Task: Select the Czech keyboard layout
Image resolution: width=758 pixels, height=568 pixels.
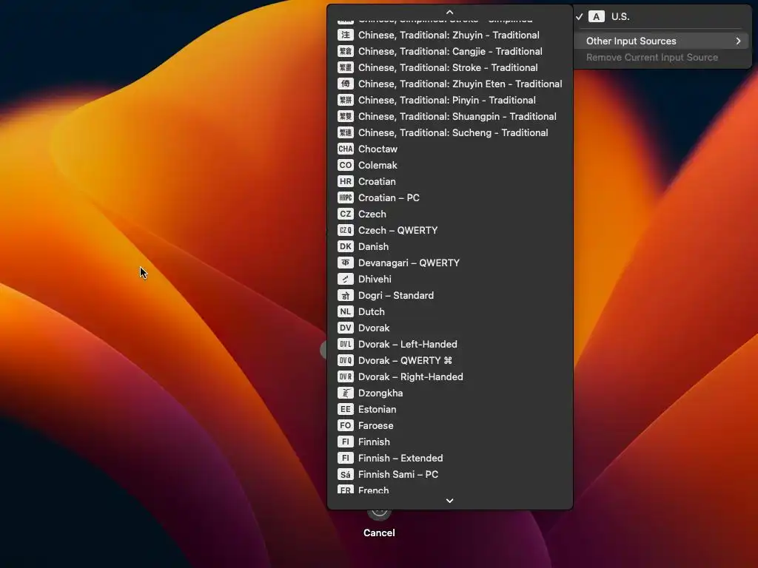Action: tap(449, 214)
